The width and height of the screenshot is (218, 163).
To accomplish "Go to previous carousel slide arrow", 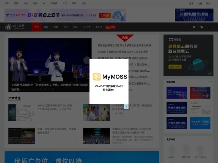I will click(12, 60).
